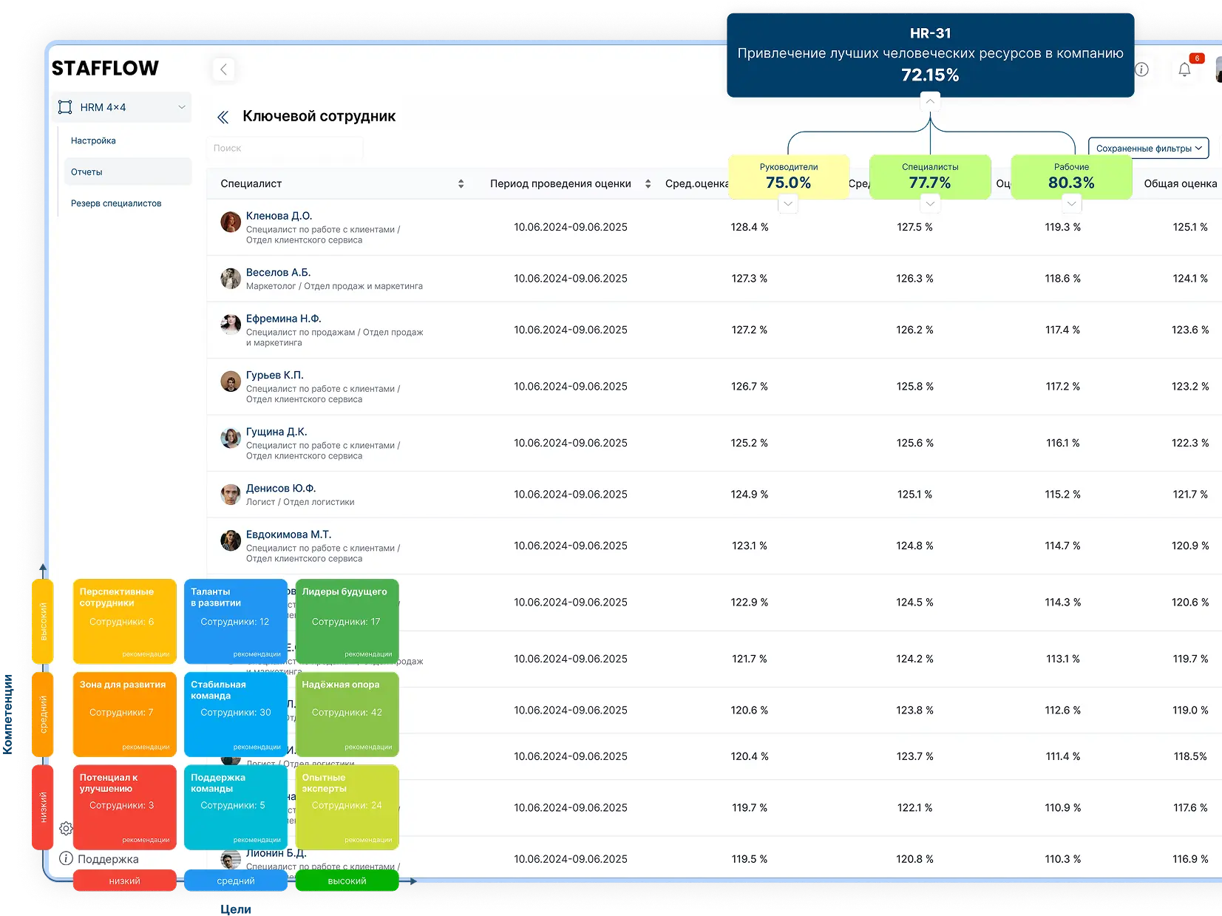Collapse sidebar with the left chevron button
Viewport: 1222px width, 916px height.
[223, 69]
